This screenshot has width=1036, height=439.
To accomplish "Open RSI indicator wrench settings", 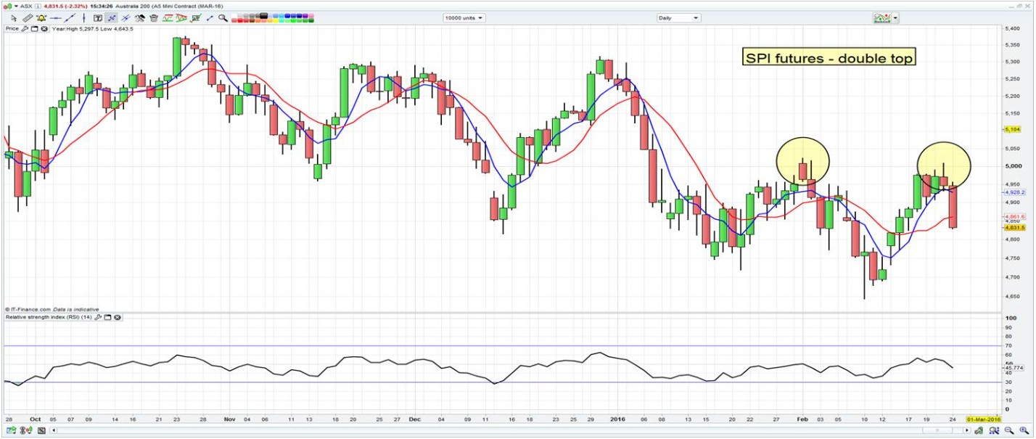I will click(x=99, y=317).
